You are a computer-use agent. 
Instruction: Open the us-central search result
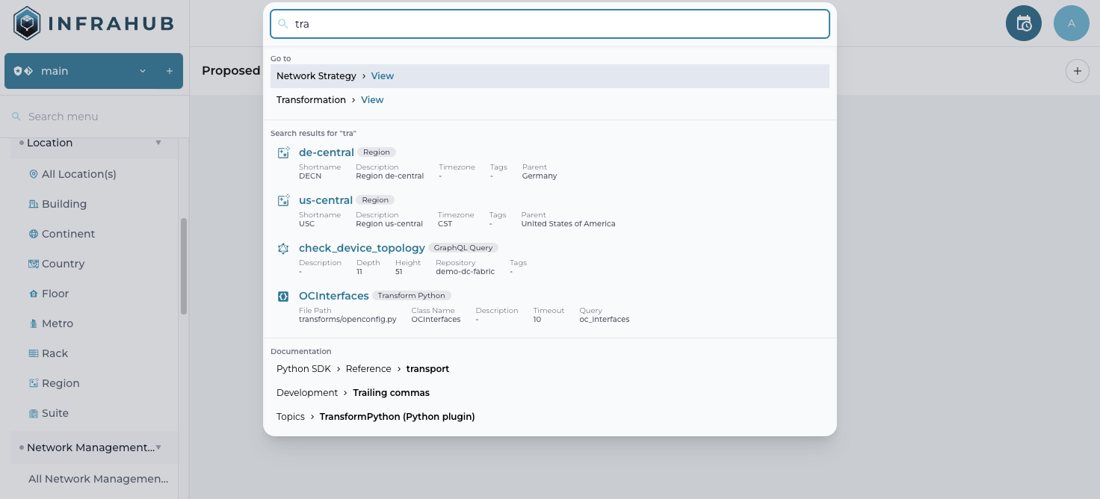click(x=325, y=200)
